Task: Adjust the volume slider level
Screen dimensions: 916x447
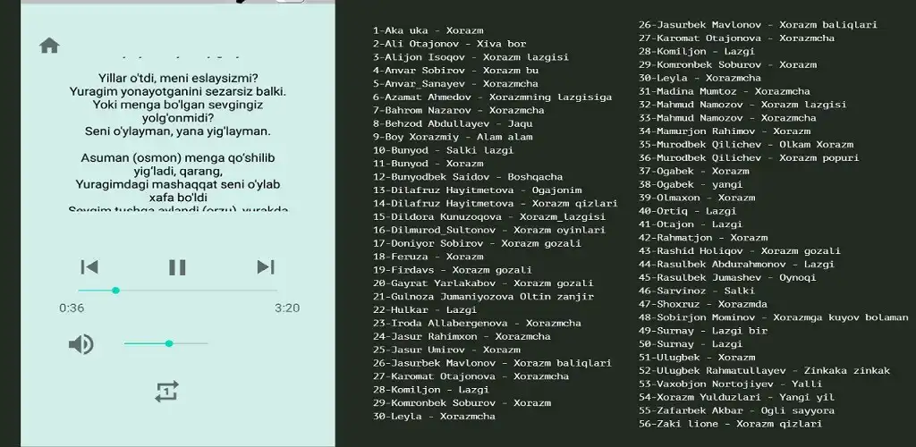Action: tap(166, 343)
